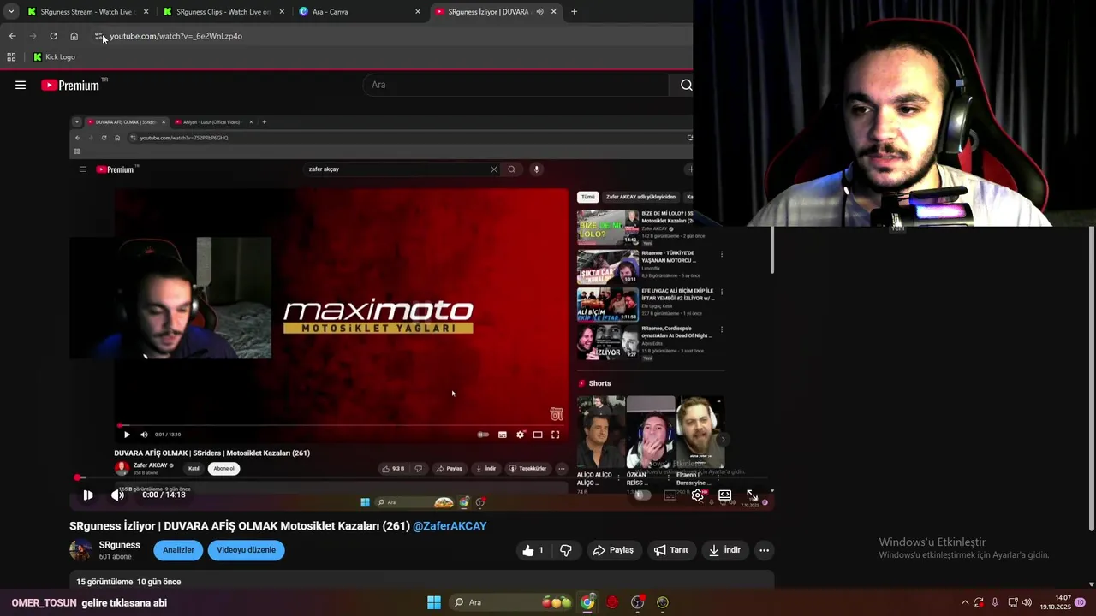
Task: Select Zafer AKCAY adlı yükleyiciden chip
Action: click(x=640, y=197)
